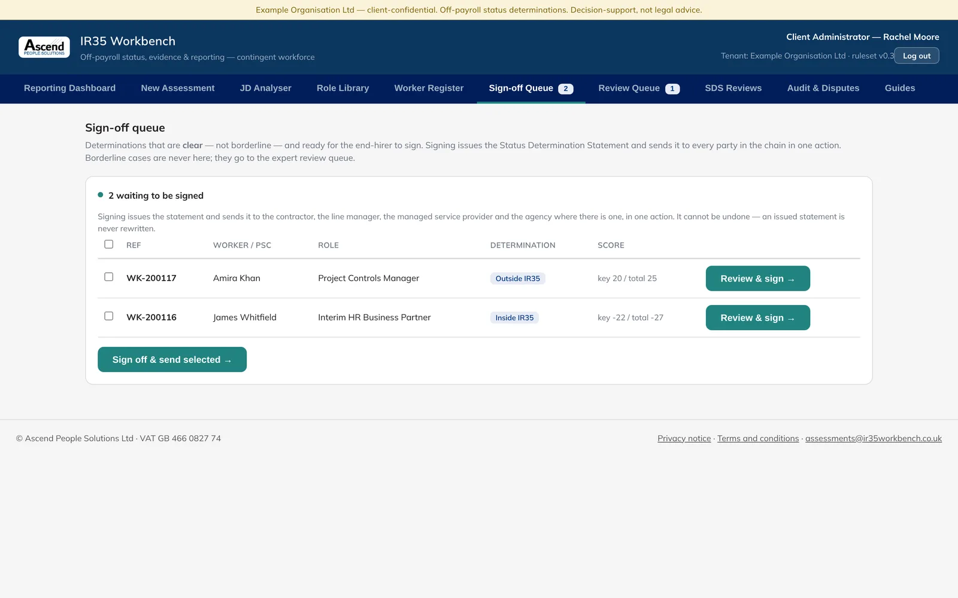Click reference WK-200117
The width and height of the screenshot is (958, 598).
tap(151, 278)
